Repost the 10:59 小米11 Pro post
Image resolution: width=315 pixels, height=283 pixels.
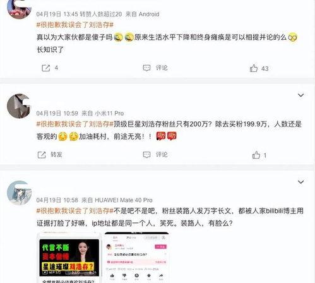point(50,155)
